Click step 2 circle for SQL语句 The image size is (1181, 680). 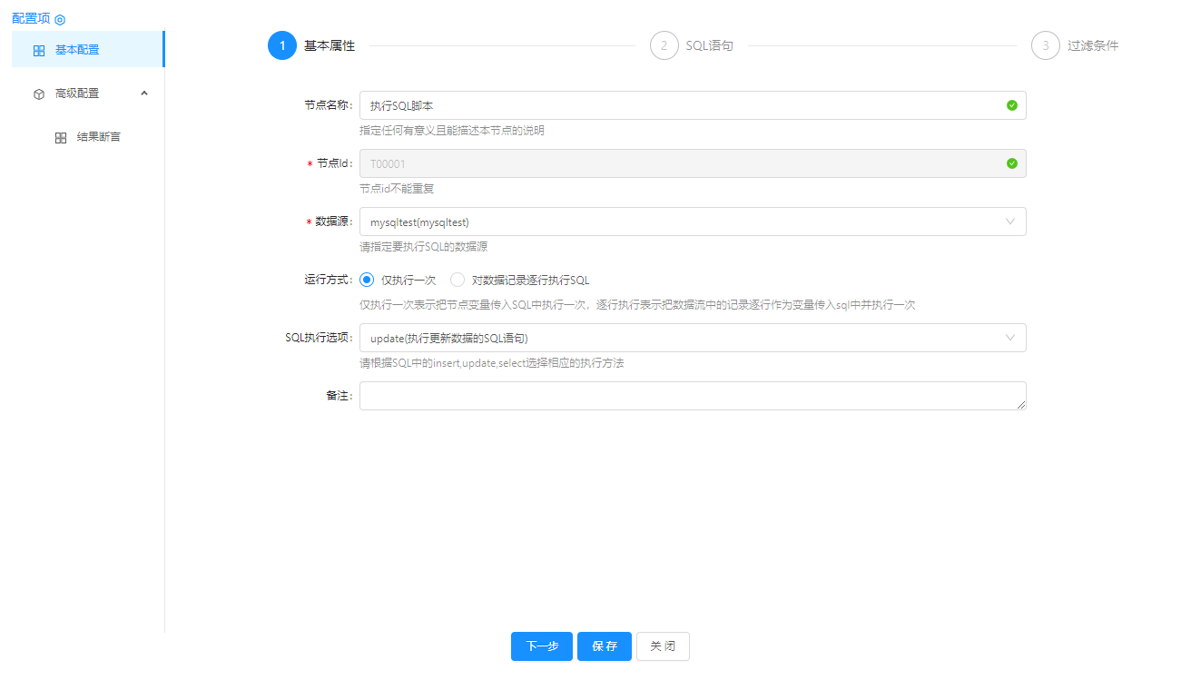tap(664, 45)
